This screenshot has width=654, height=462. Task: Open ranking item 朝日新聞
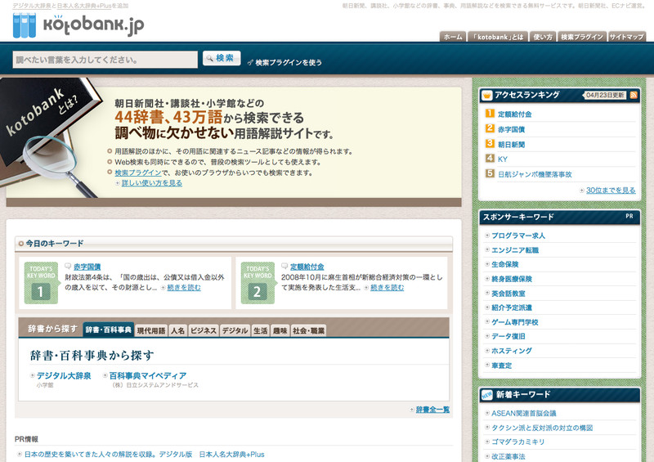pos(512,145)
